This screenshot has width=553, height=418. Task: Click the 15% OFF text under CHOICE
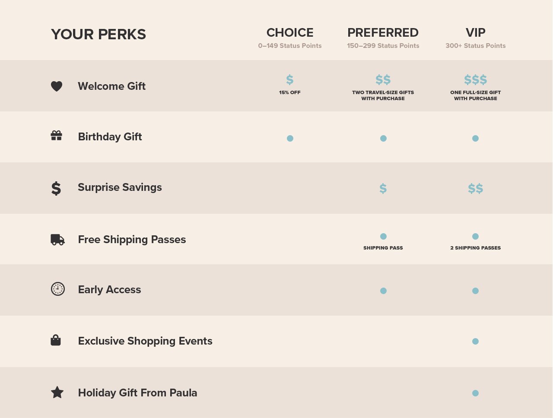click(x=290, y=92)
